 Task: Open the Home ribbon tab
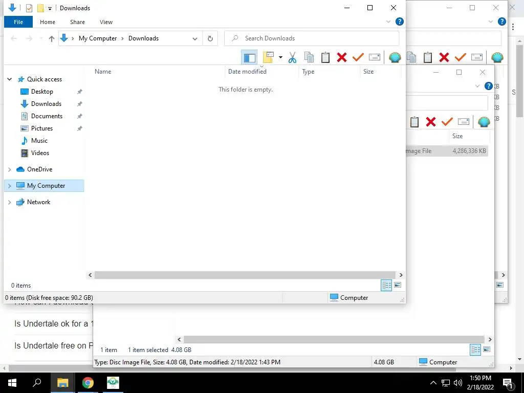coord(48,22)
